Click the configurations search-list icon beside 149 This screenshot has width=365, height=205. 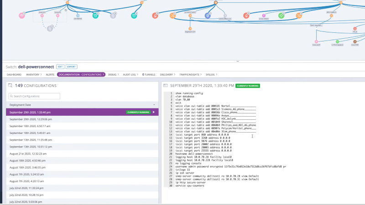click(x=10, y=86)
